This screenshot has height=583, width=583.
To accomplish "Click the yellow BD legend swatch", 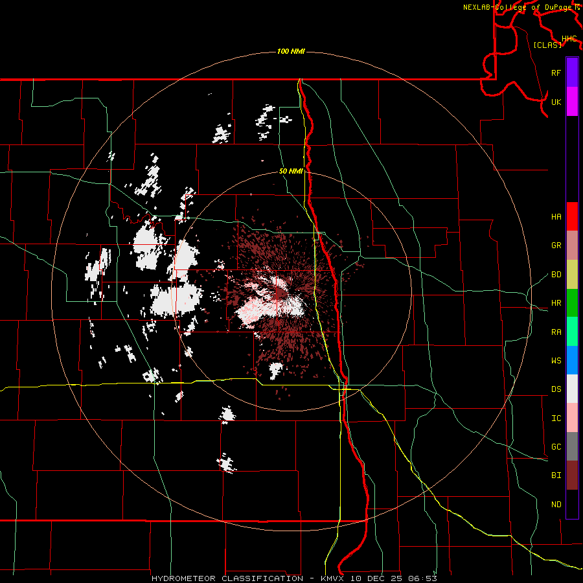I will pos(572,274).
